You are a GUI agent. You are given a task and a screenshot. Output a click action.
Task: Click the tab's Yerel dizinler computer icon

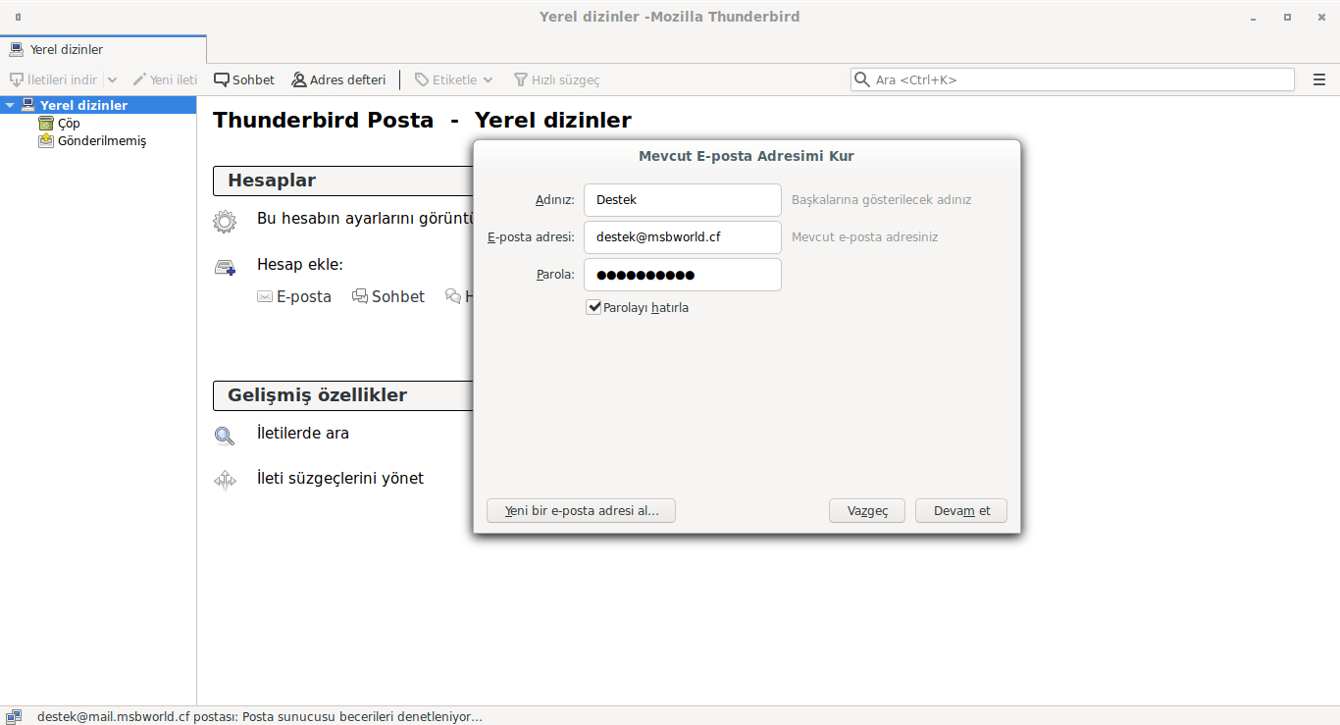[16, 49]
